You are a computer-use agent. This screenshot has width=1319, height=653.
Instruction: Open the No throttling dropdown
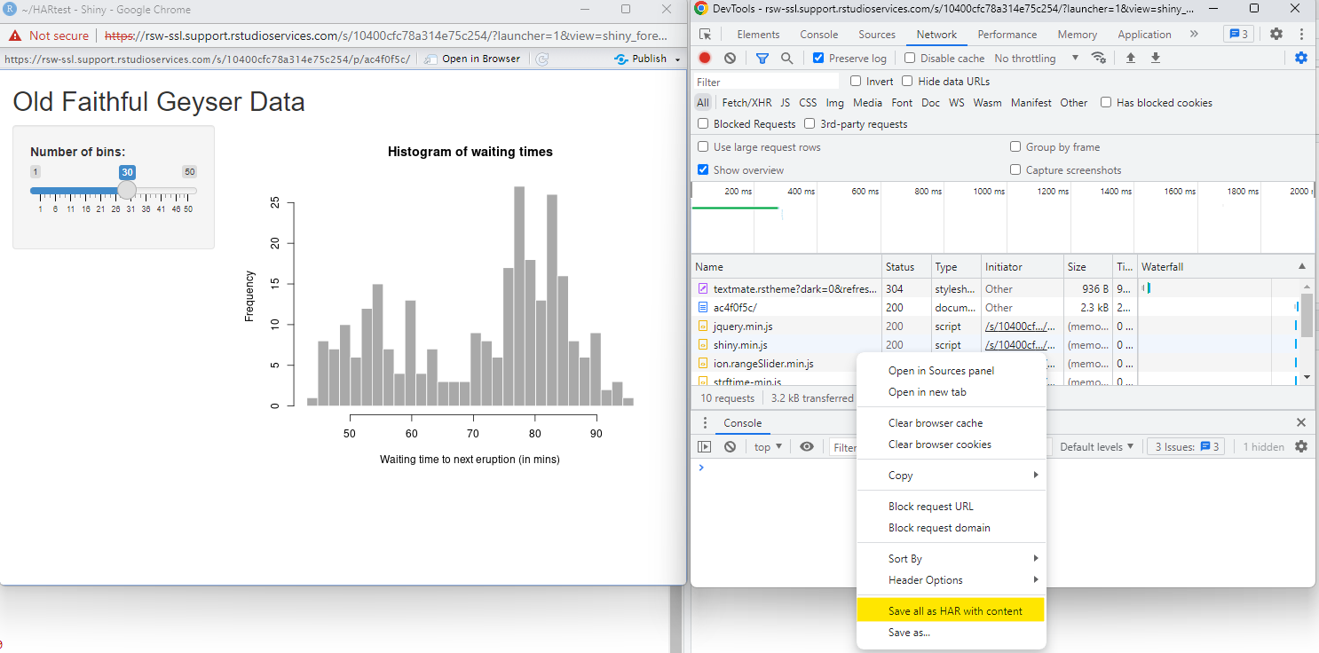pyautogui.click(x=1036, y=59)
